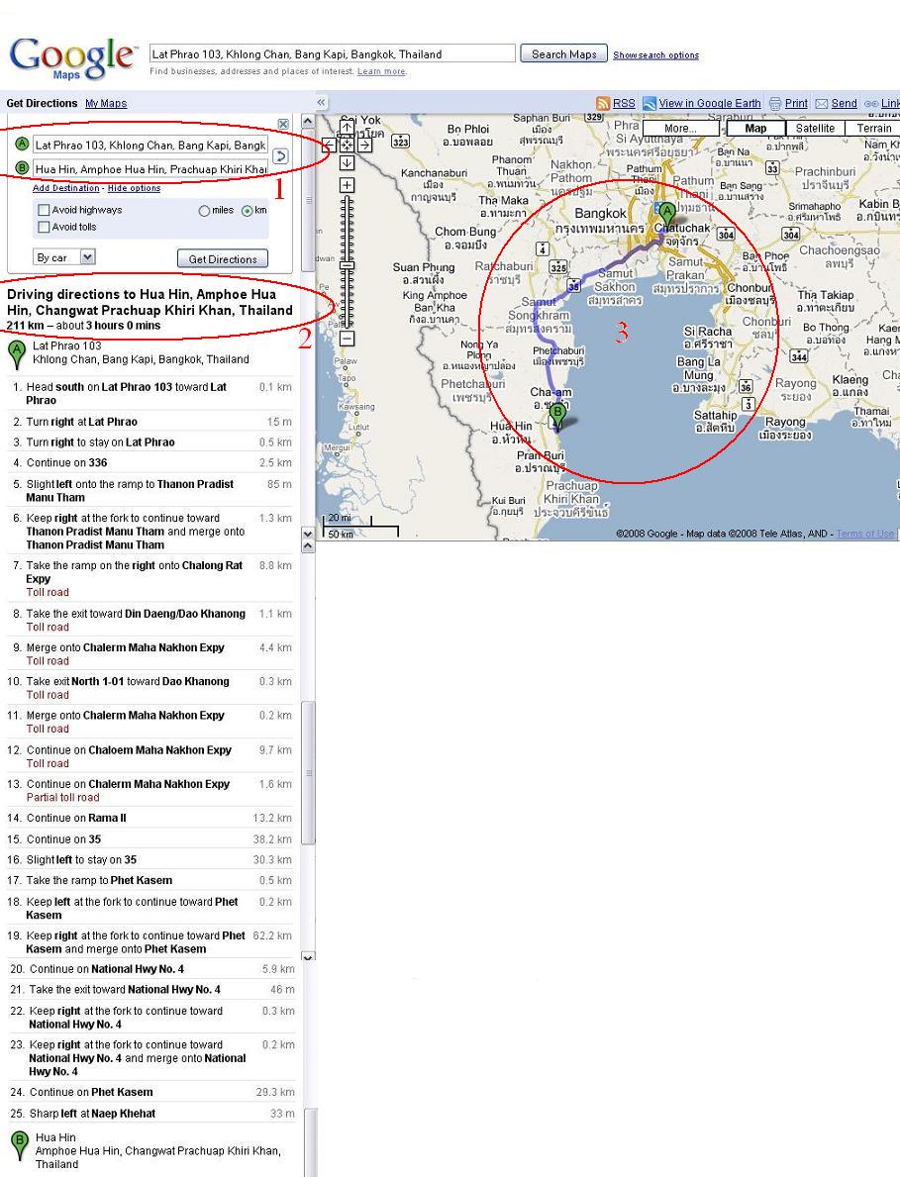Open the By car travel mode dropdown

64,257
